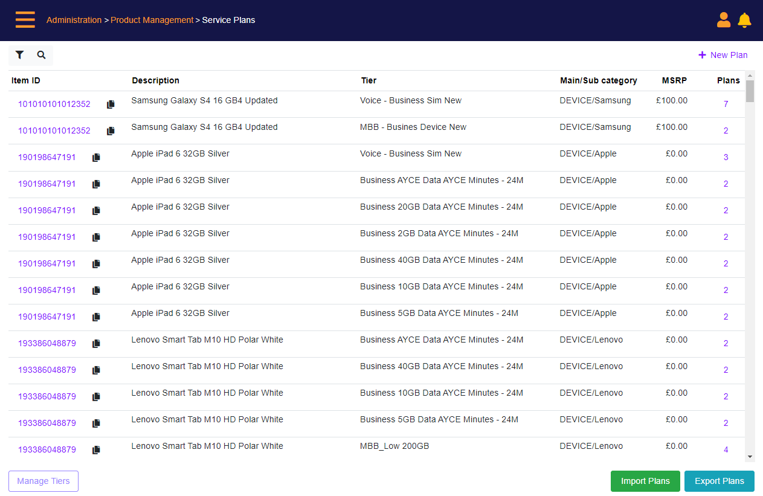Open the 3 plans count for Apple iPad
Screen dimensions: 763x496
pyautogui.click(x=726, y=158)
